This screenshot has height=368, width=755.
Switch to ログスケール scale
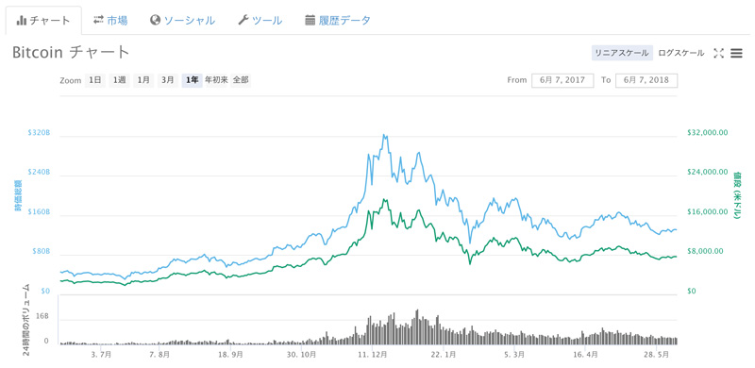click(680, 53)
